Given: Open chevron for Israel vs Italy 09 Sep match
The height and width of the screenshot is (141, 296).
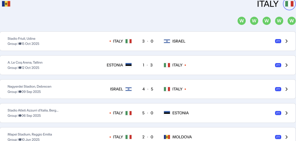Looking at the screenshot, I should [x=286, y=89].
